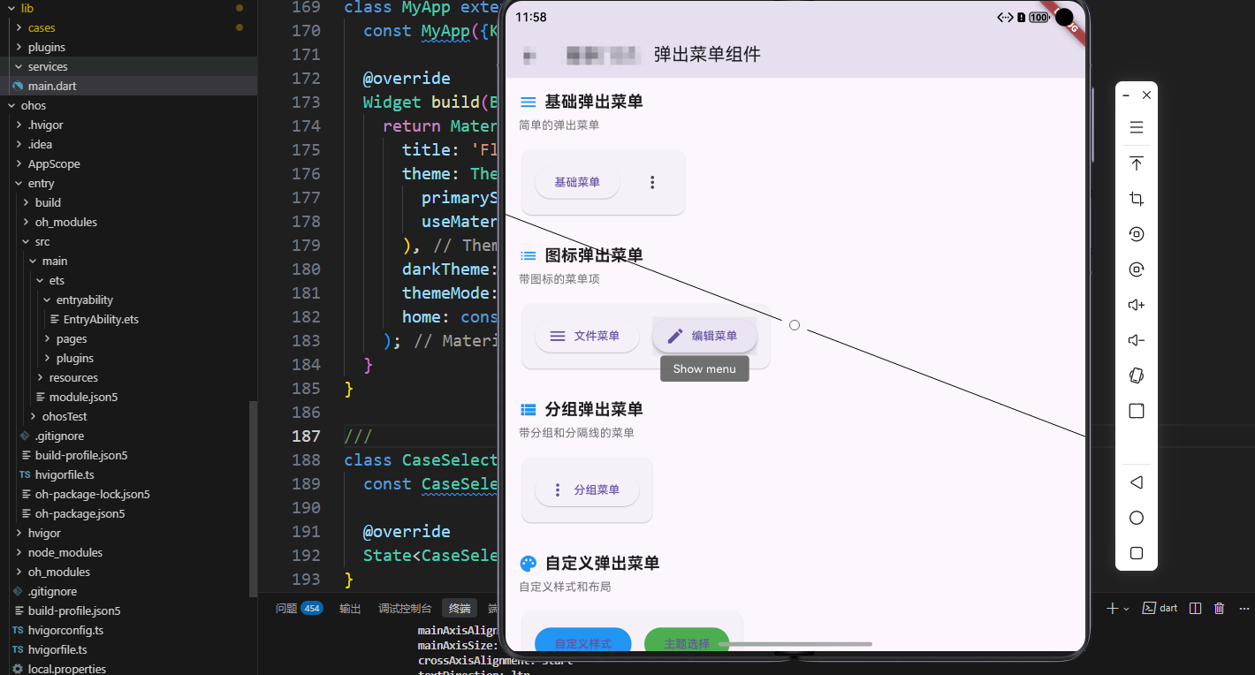Rotate the mirrored device screen

[1136, 375]
